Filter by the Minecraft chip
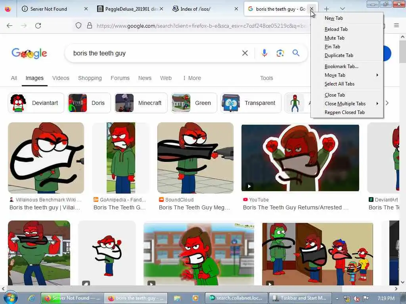 [141, 103]
